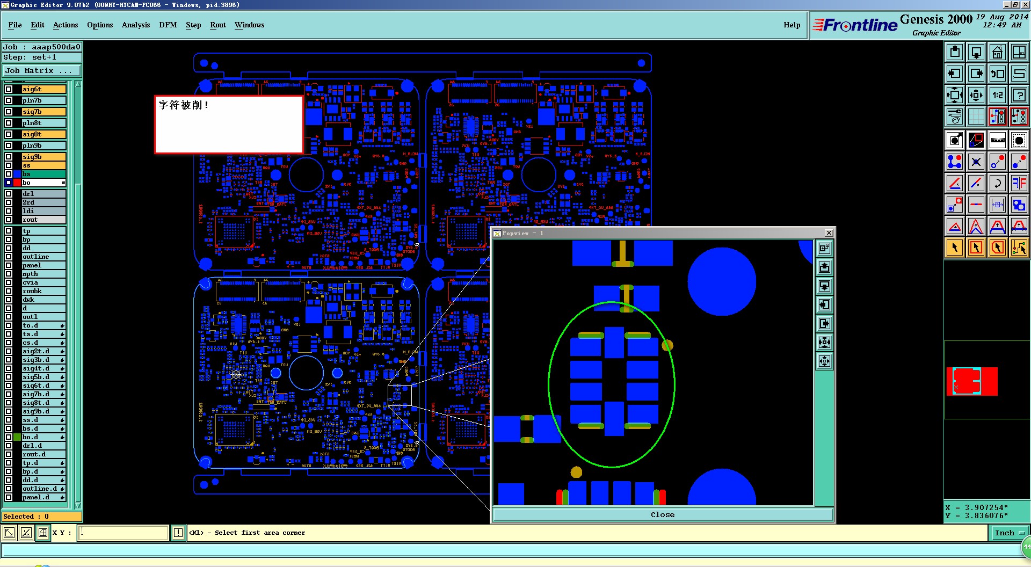The image size is (1031, 567).
Task: Toggle the bo.d layer checkbox
Action: point(9,437)
